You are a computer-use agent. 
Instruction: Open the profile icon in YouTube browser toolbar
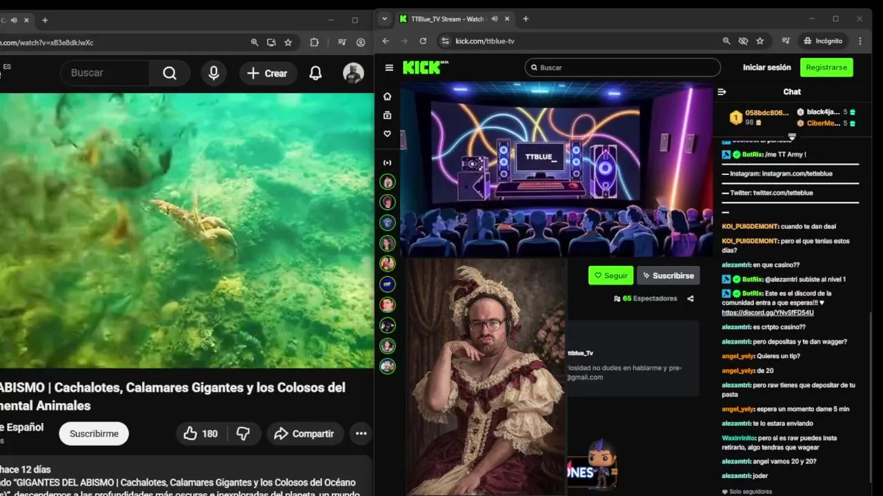click(361, 43)
